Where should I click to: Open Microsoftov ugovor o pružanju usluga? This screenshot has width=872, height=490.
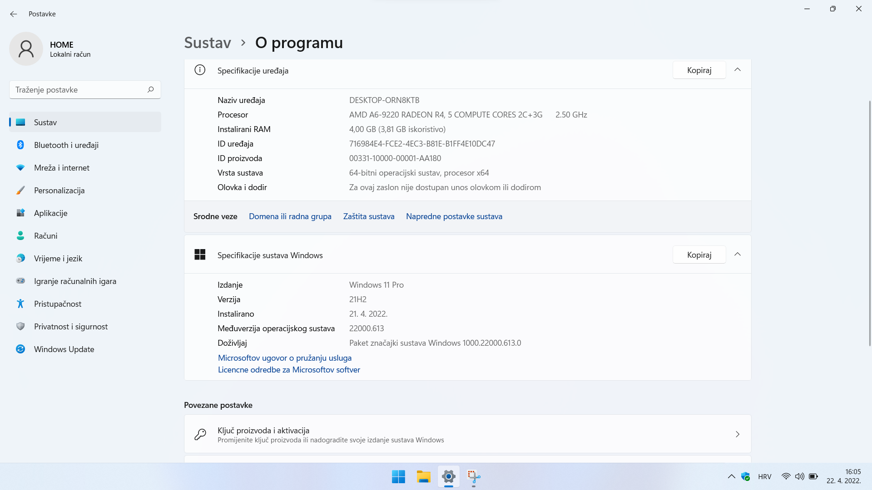tap(285, 358)
